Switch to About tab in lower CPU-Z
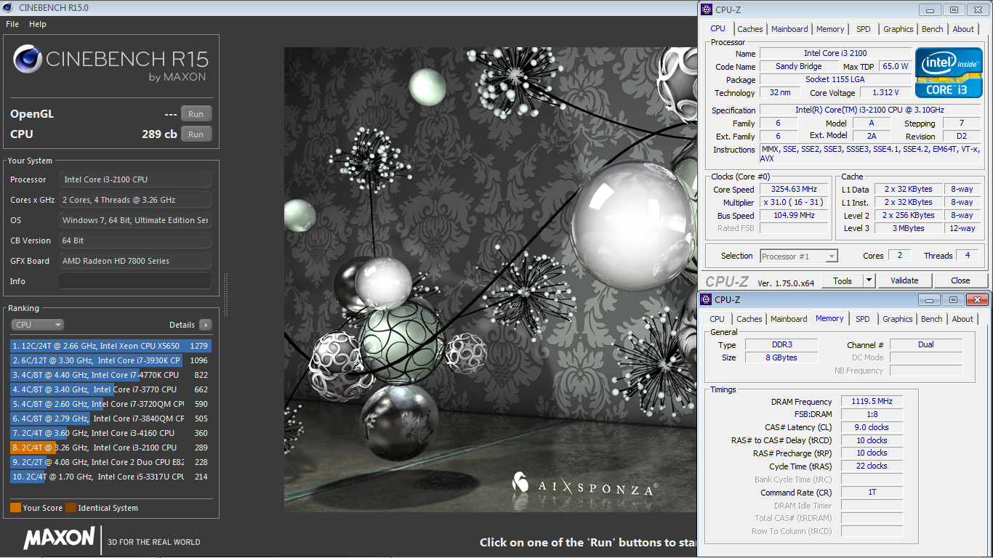This screenshot has height=558, width=993. pyautogui.click(x=962, y=319)
